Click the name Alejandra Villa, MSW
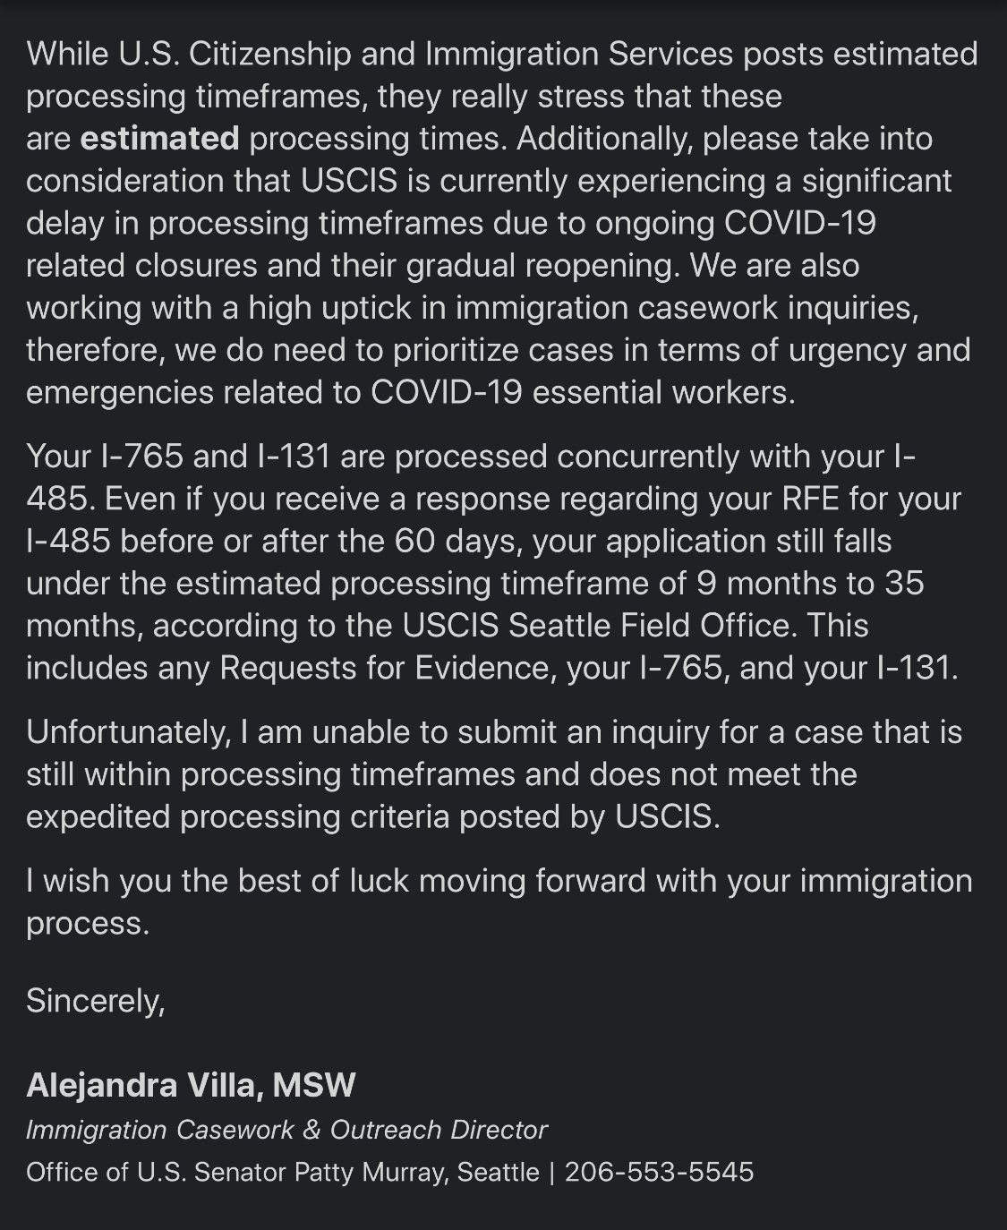 pyautogui.click(x=191, y=1085)
